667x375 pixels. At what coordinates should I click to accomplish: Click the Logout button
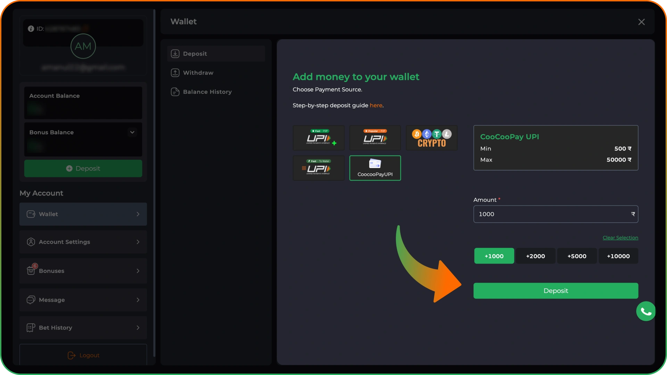83,355
